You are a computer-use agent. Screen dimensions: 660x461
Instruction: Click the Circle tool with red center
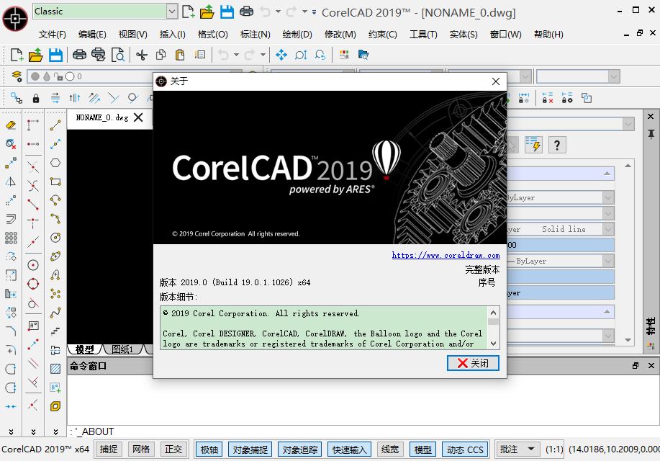click(x=33, y=265)
